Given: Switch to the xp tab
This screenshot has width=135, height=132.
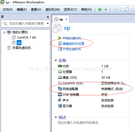Looking at the screenshot, I should click(x=61, y=20).
